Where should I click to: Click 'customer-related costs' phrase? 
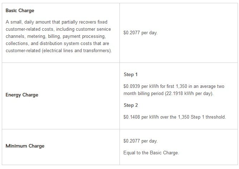tap(30, 29)
